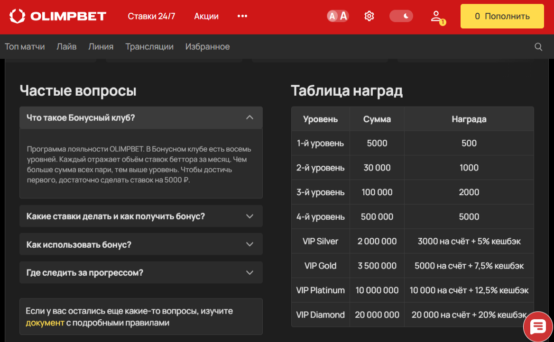This screenshot has height=342, width=554.
Task: Click the OLIMPBET logo
Action: [57, 16]
